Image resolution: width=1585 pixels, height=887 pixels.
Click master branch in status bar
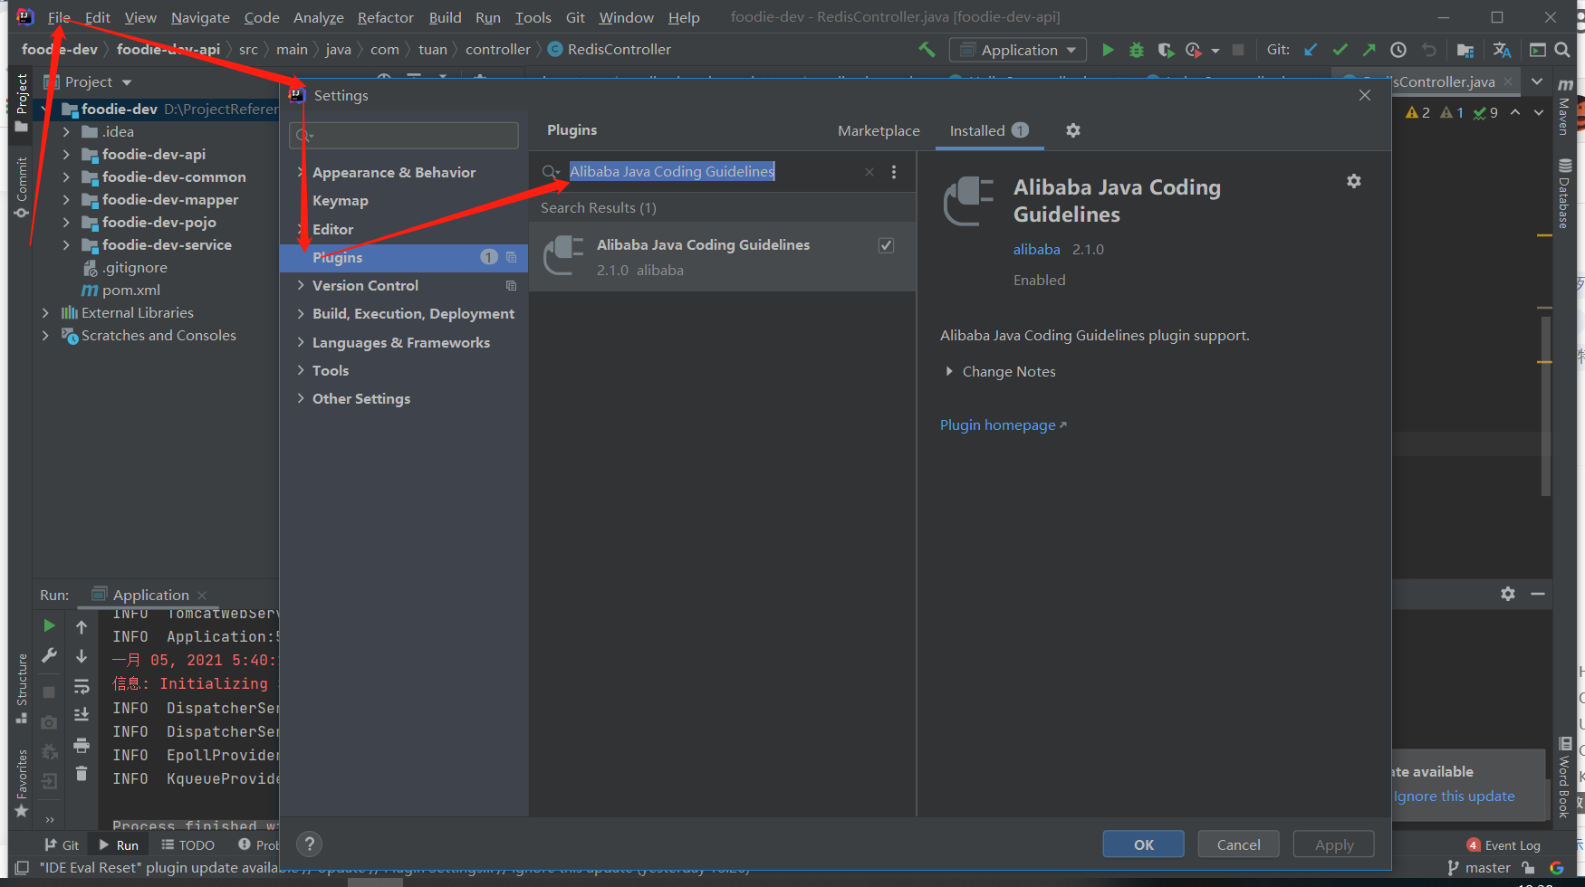point(1478,868)
